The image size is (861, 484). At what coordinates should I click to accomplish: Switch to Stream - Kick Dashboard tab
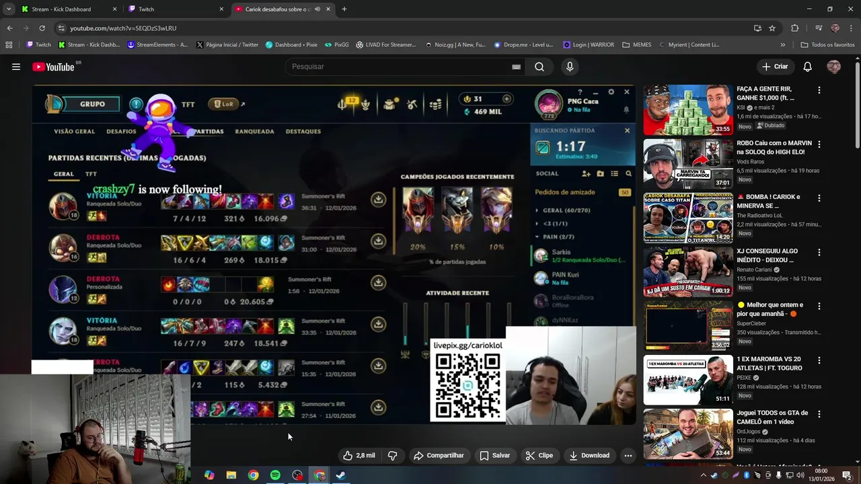click(x=67, y=9)
